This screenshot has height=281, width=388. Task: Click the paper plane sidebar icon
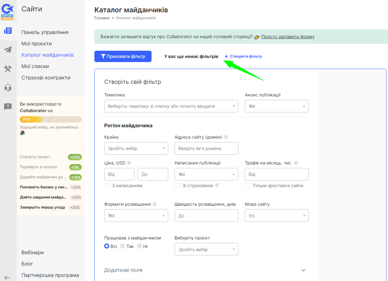point(8,50)
